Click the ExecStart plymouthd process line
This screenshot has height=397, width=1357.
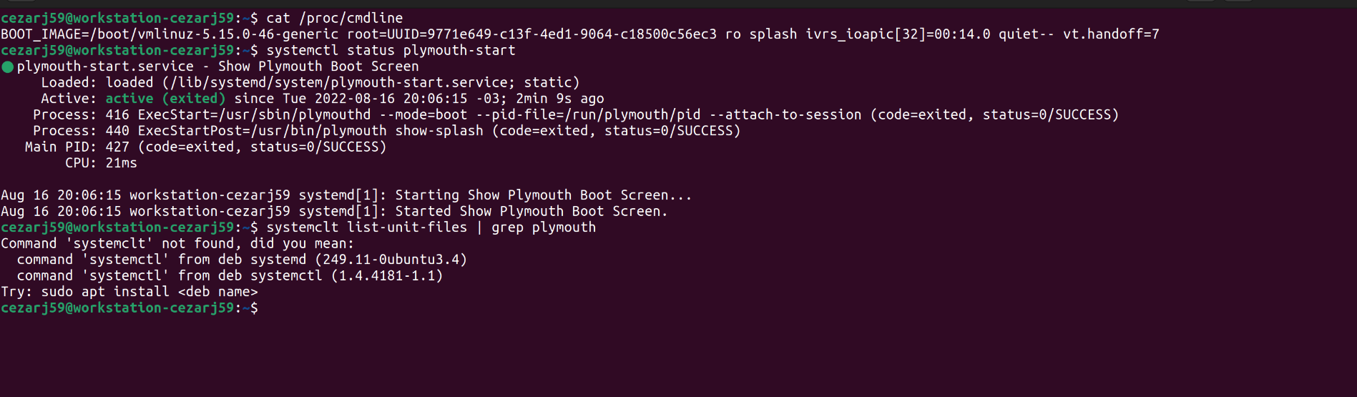[x=576, y=115]
